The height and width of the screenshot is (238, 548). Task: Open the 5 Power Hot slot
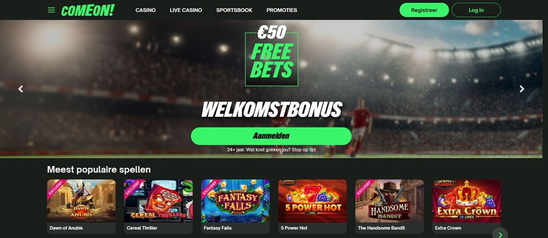coord(313,206)
